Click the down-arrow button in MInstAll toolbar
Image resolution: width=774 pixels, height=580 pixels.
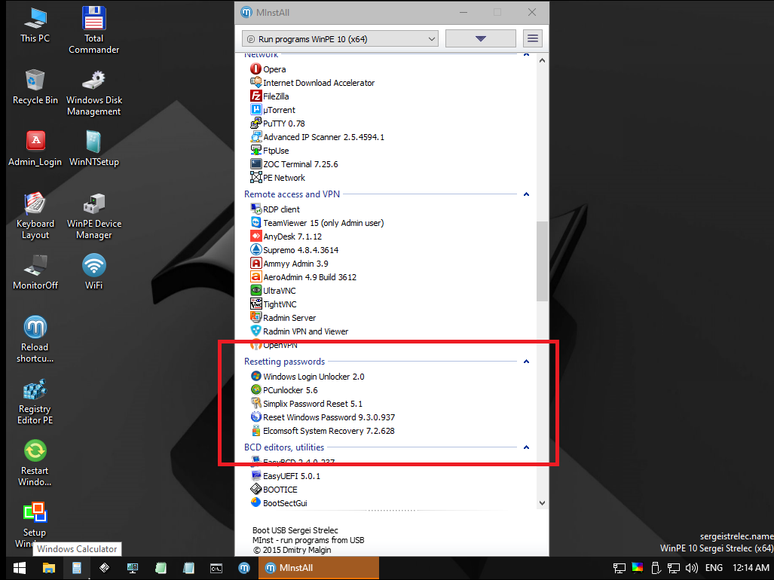tap(480, 38)
